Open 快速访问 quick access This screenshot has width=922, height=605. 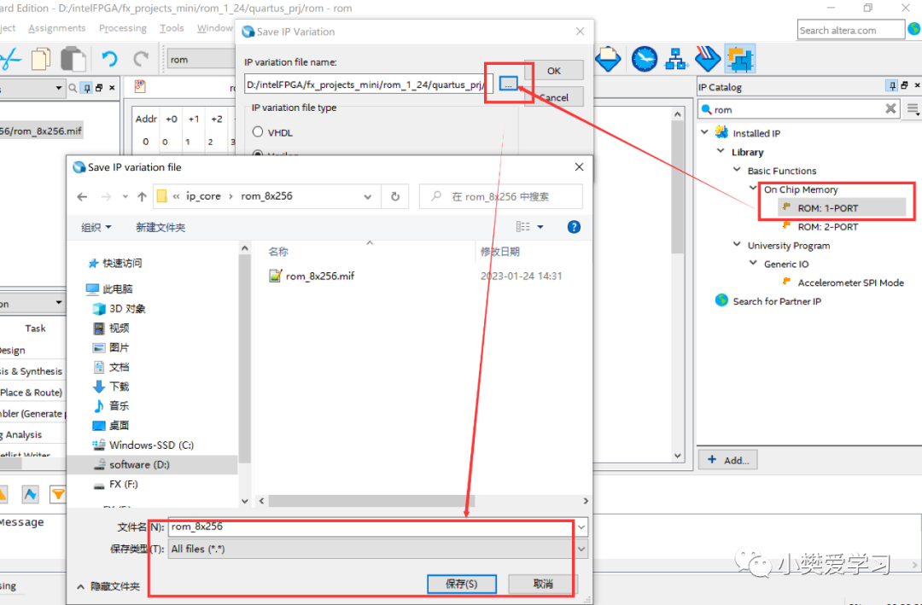tap(114, 263)
